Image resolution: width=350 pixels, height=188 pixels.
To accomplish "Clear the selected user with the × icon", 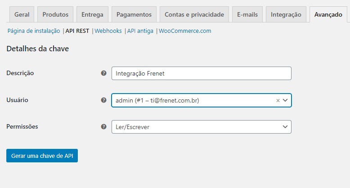I will tap(278, 101).
